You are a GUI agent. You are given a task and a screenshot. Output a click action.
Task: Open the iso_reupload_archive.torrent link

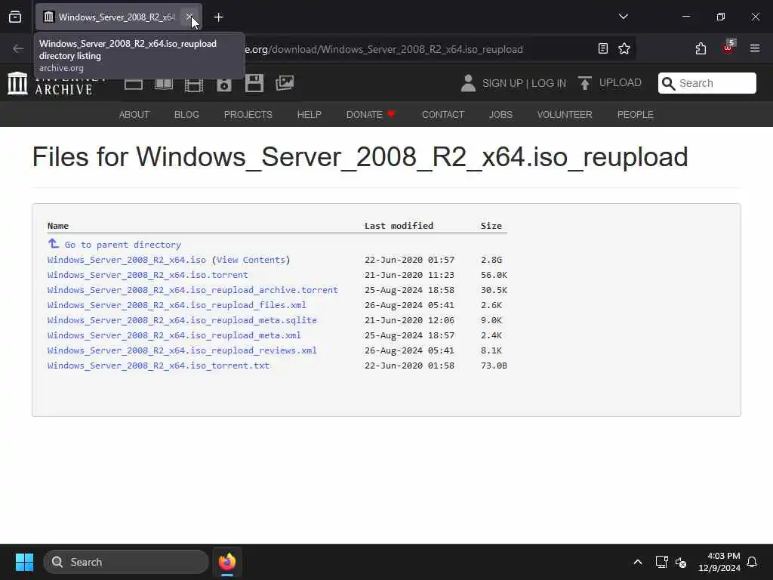click(x=192, y=290)
